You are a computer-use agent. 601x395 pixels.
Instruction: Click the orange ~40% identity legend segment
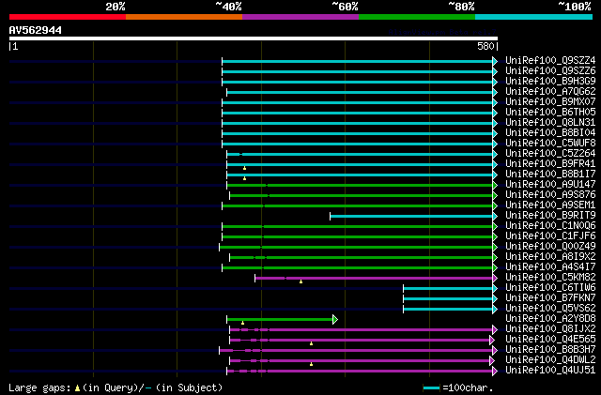point(184,17)
